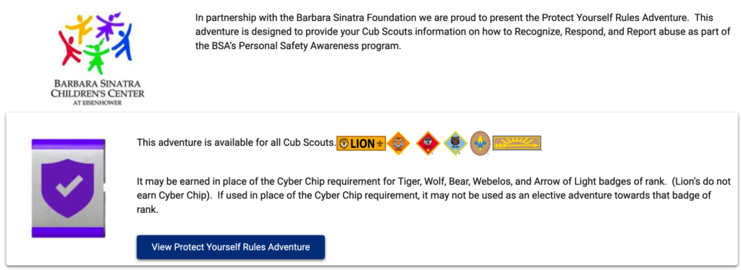
Task: Click the Cyber Chip requirement paragraph
Action: tap(434, 196)
